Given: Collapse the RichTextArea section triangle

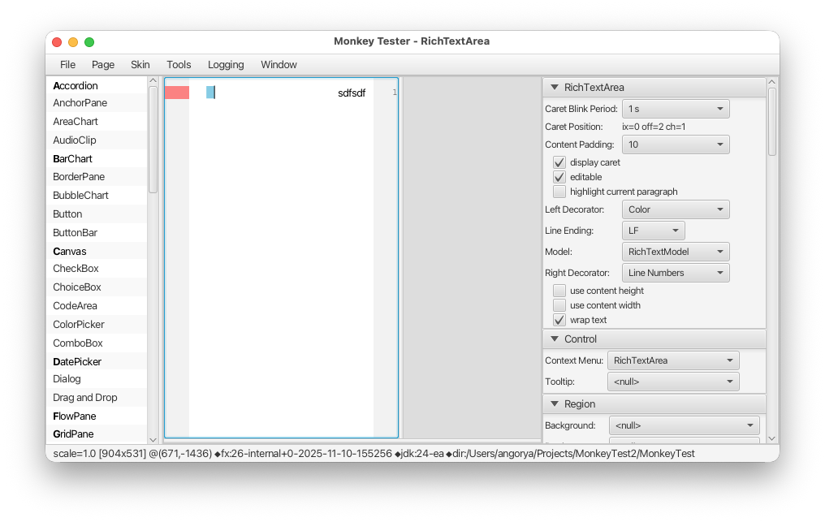Looking at the screenshot, I should [555, 88].
